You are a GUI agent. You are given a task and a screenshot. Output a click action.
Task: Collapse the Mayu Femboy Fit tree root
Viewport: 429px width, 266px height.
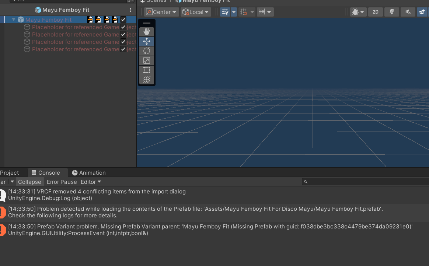13,20
